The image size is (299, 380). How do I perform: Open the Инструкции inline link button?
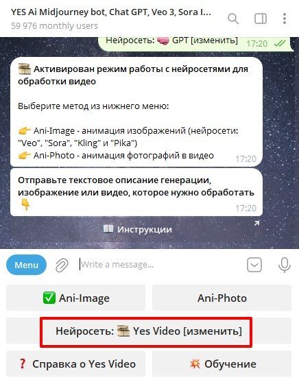click(136, 230)
